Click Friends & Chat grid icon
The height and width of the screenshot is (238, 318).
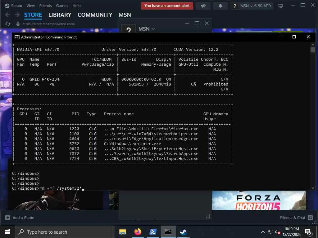(x=310, y=218)
